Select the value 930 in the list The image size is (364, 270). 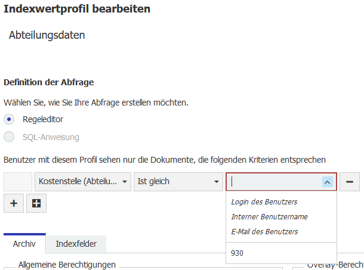237,253
